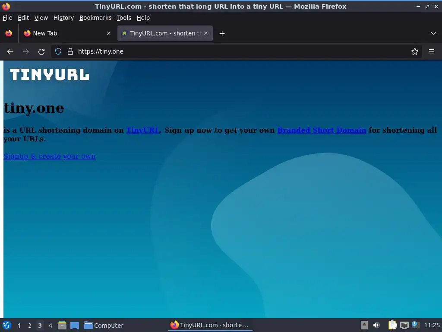Open the Edit menu
The width and height of the screenshot is (442, 332).
tap(23, 18)
